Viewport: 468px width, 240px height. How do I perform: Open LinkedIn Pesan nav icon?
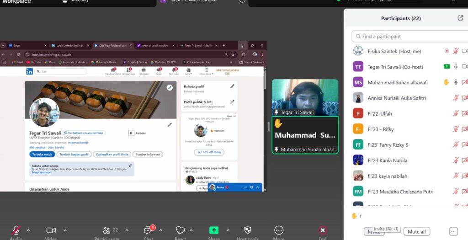159,71
